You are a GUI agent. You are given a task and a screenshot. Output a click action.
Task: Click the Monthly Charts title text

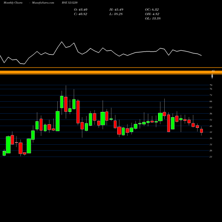[13, 3]
